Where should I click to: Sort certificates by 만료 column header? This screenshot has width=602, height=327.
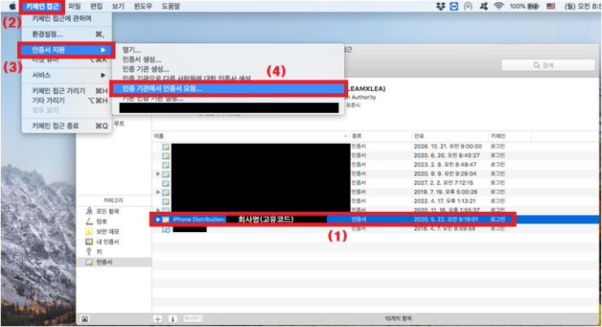[421, 137]
